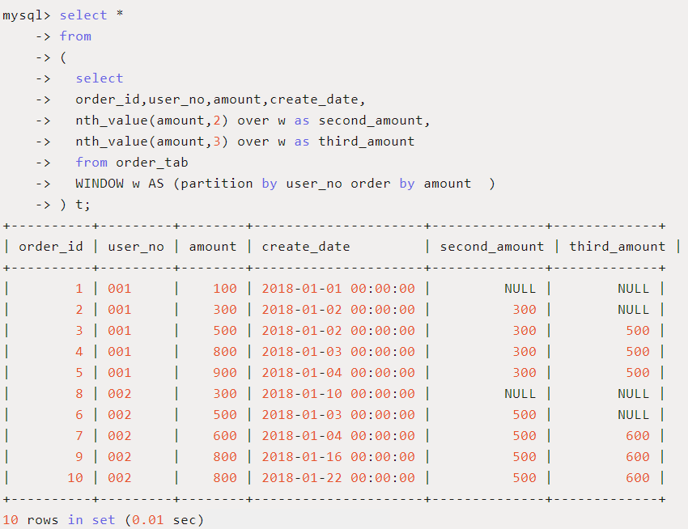The image size is (688, 529).
Task: Click the NULL value in the first result row
Action: point(519,288)
